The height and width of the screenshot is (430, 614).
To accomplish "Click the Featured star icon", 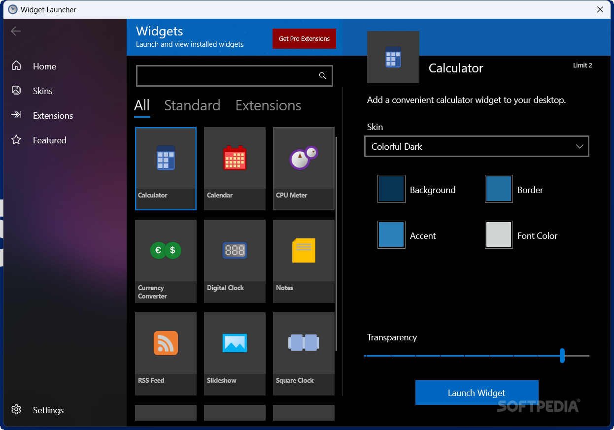I will point(16,140).
